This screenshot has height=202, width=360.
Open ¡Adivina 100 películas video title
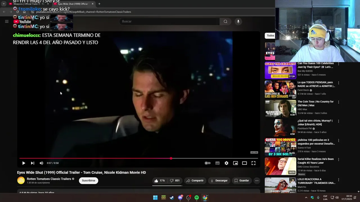[x=316, y=142]
